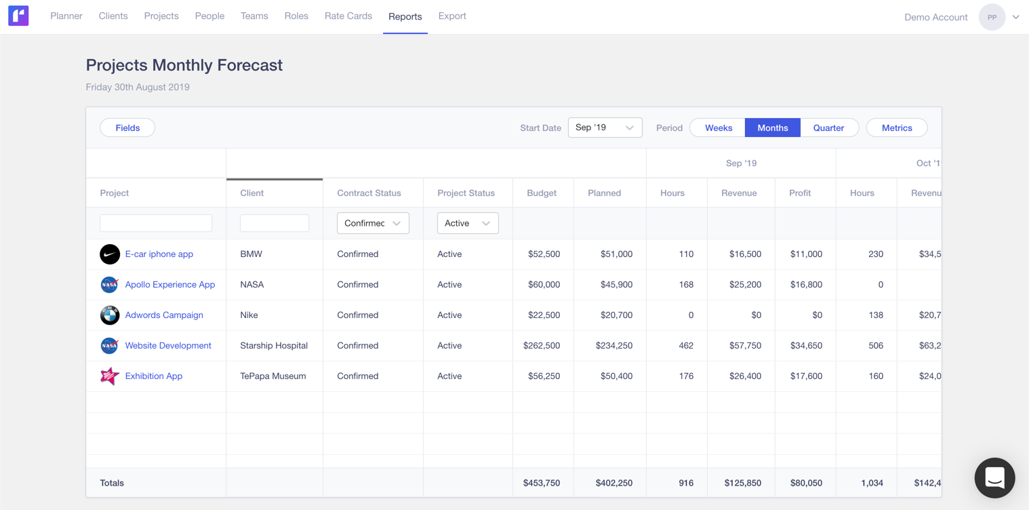Go to the Planner tab
This screenshot has width=1029, height=510.
click(x=66, y=16)
